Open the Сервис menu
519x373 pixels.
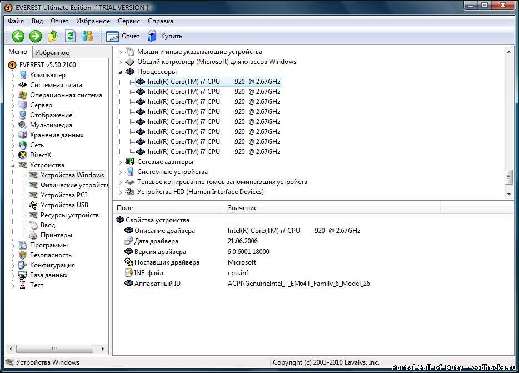click(129, 21)
